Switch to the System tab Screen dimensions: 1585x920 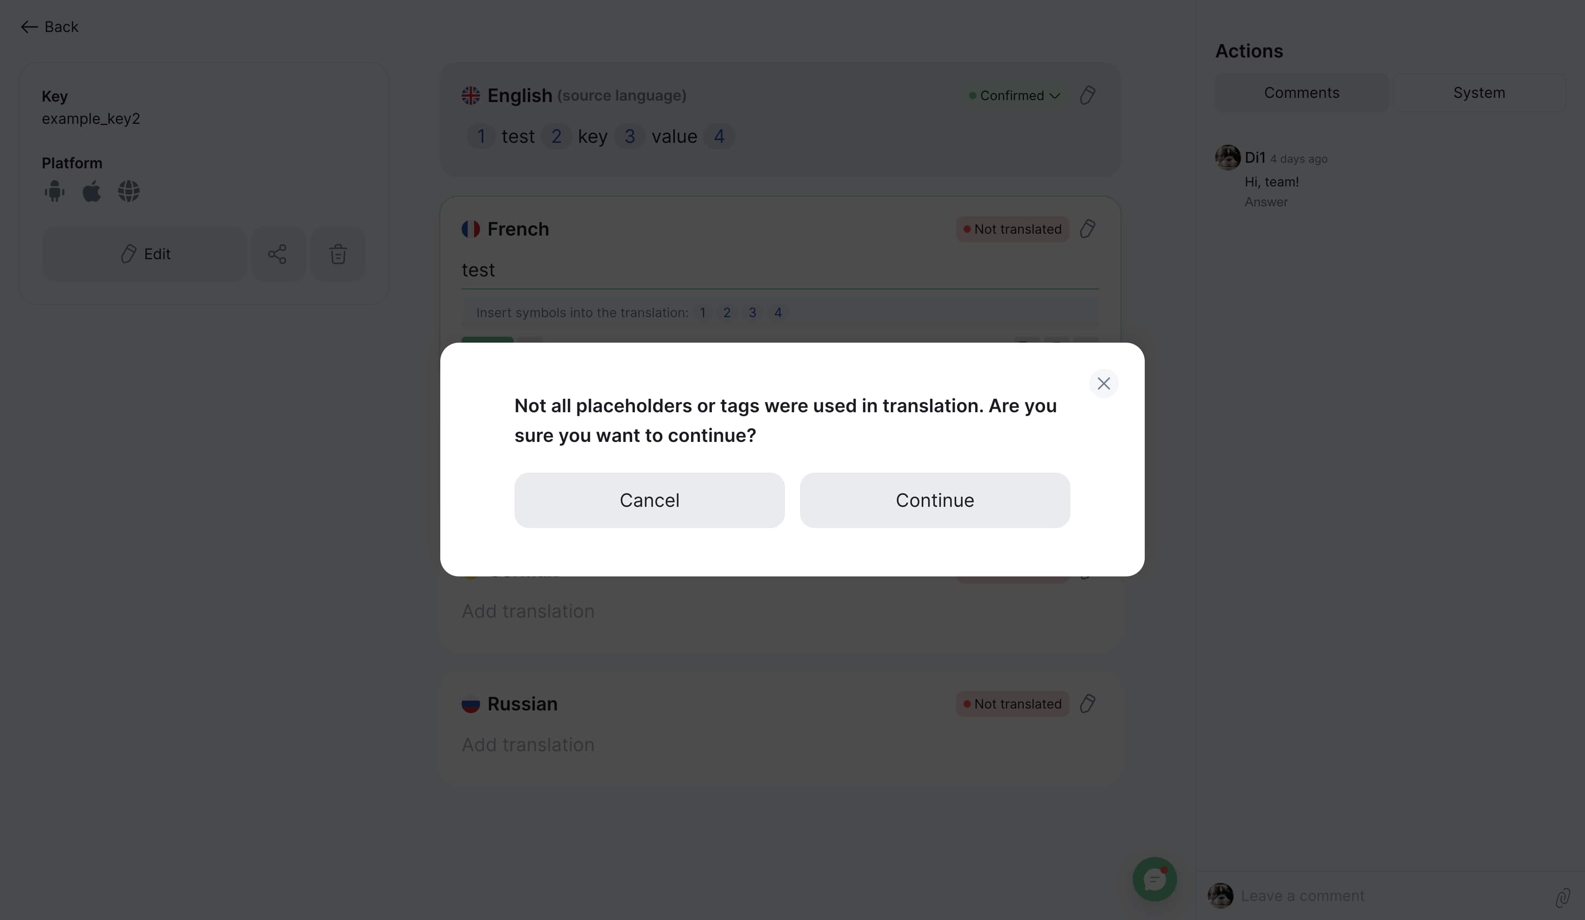(x=1479, y=93)
